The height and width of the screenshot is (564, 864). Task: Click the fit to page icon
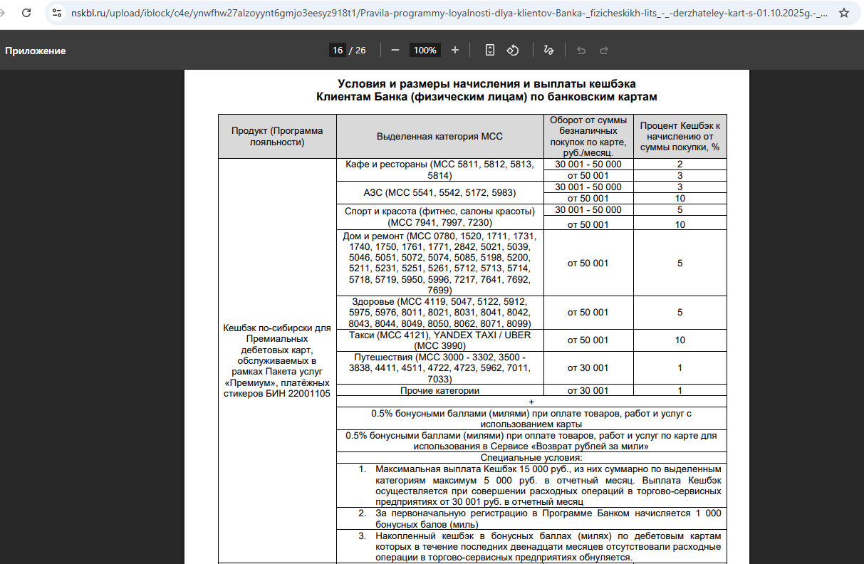490,50
